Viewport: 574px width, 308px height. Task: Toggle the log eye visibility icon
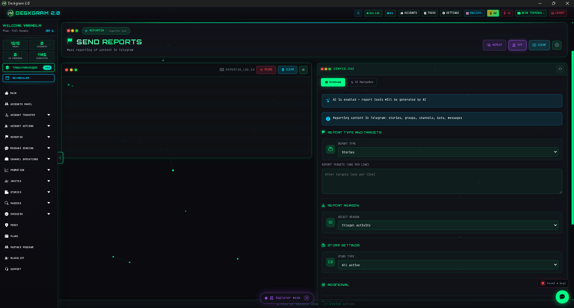tap(303, 70)
